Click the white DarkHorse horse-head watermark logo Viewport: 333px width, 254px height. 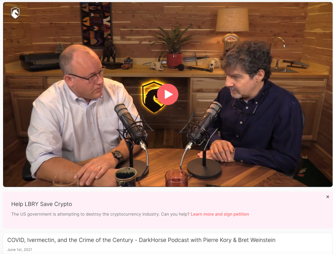pyautogui.click(x=15, y=13)
